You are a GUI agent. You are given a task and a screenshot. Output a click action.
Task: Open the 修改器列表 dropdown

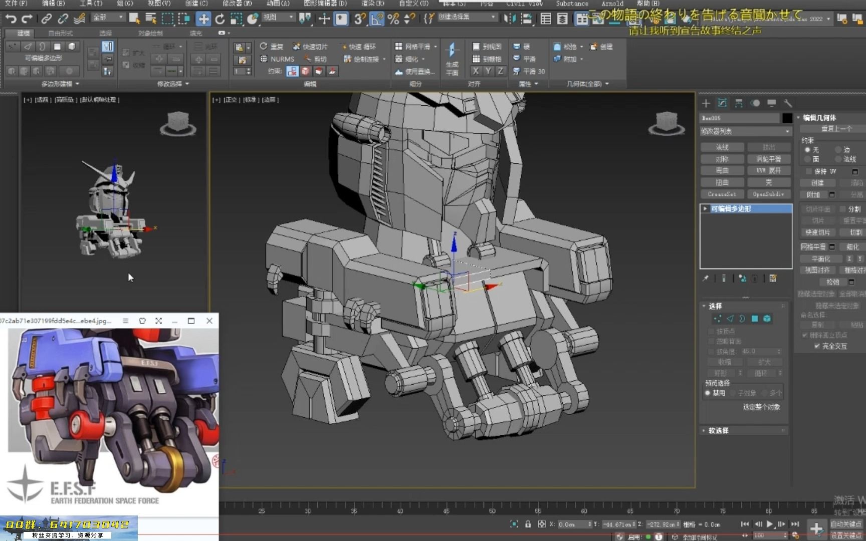click(746, 131)
